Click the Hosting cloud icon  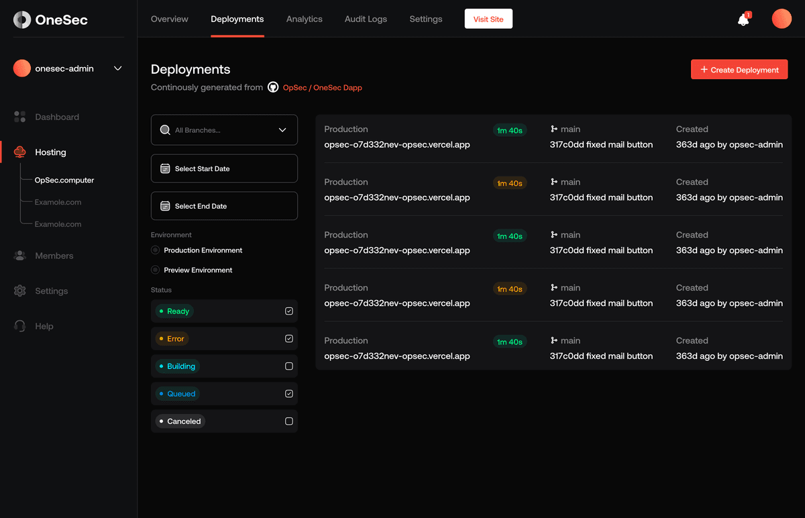click(20, 152)
